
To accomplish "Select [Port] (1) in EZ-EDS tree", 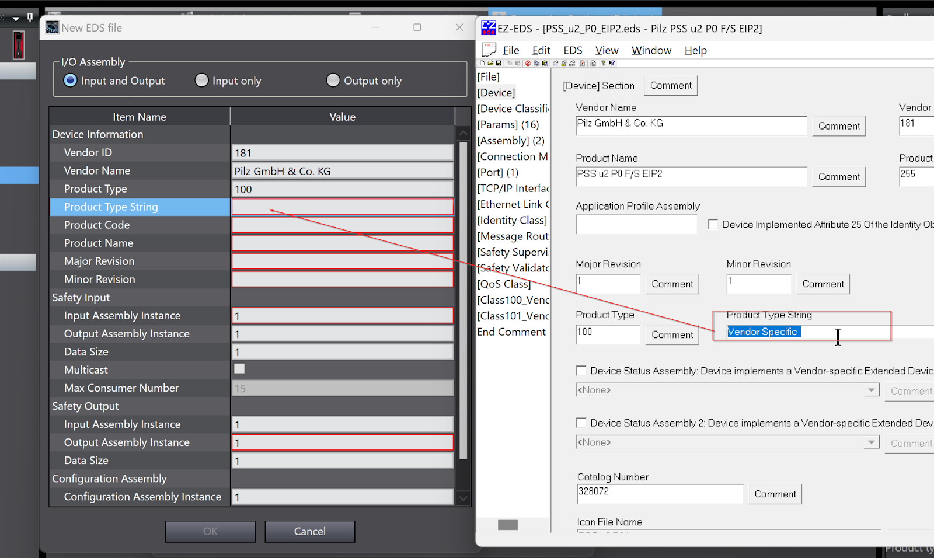I will pos(498,172).
